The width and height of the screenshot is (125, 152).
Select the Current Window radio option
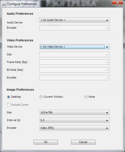(41, 97)
